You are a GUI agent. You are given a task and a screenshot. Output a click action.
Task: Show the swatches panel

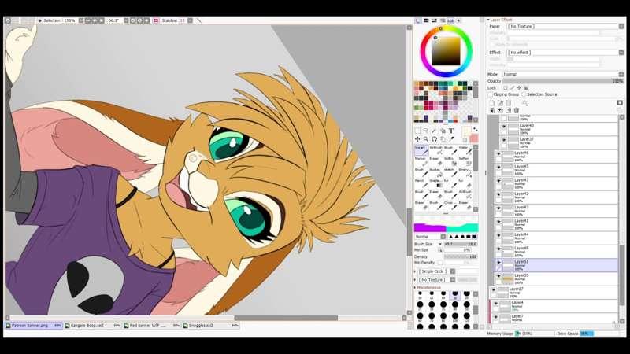[x=450, y=20]
